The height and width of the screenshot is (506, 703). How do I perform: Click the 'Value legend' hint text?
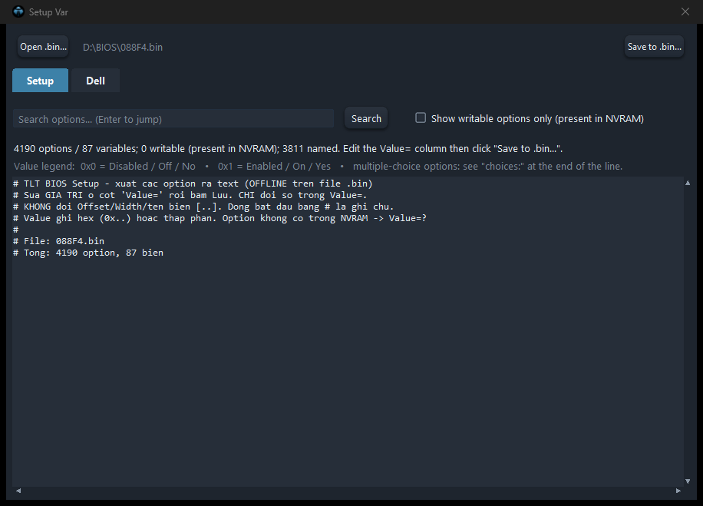tap(318, 167)
